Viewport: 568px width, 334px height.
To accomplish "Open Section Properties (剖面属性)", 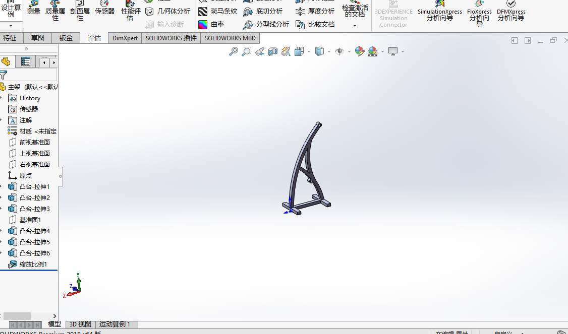I will 80,11.
